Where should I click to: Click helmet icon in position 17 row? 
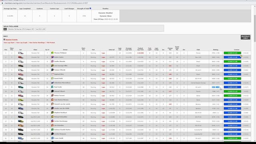pyautogui.click(x=52, y=121)
